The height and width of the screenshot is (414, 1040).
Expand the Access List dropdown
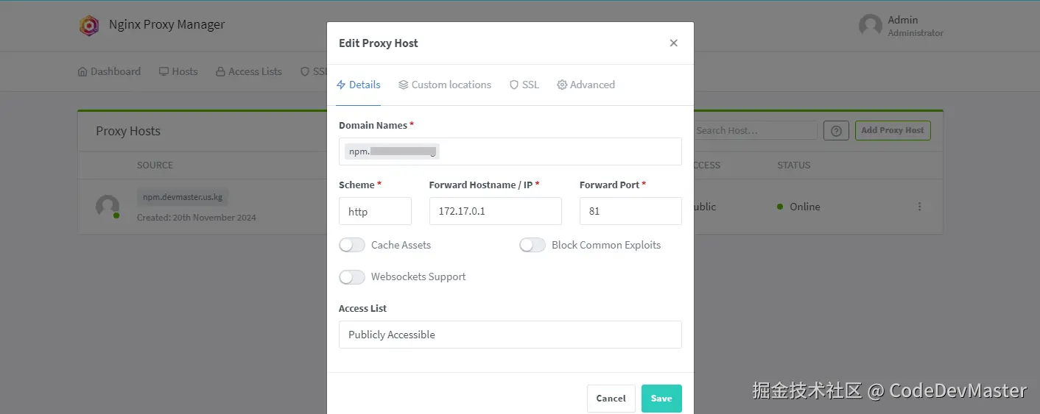[510, 335]
